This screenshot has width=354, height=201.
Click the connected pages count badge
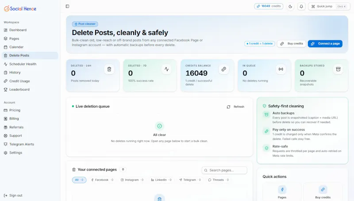[123, 170]
